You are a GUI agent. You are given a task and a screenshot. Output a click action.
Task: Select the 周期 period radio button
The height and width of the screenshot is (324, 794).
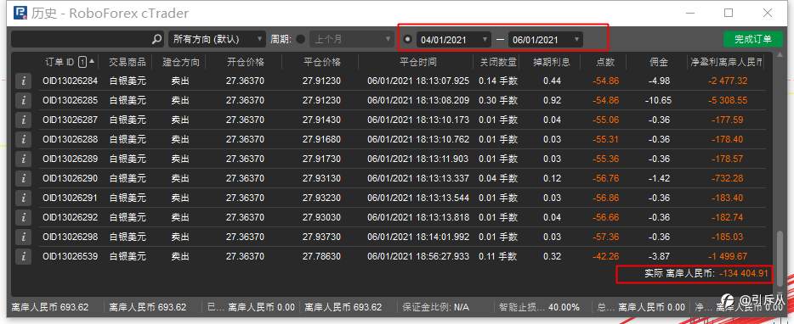click(x=301, y=39)
